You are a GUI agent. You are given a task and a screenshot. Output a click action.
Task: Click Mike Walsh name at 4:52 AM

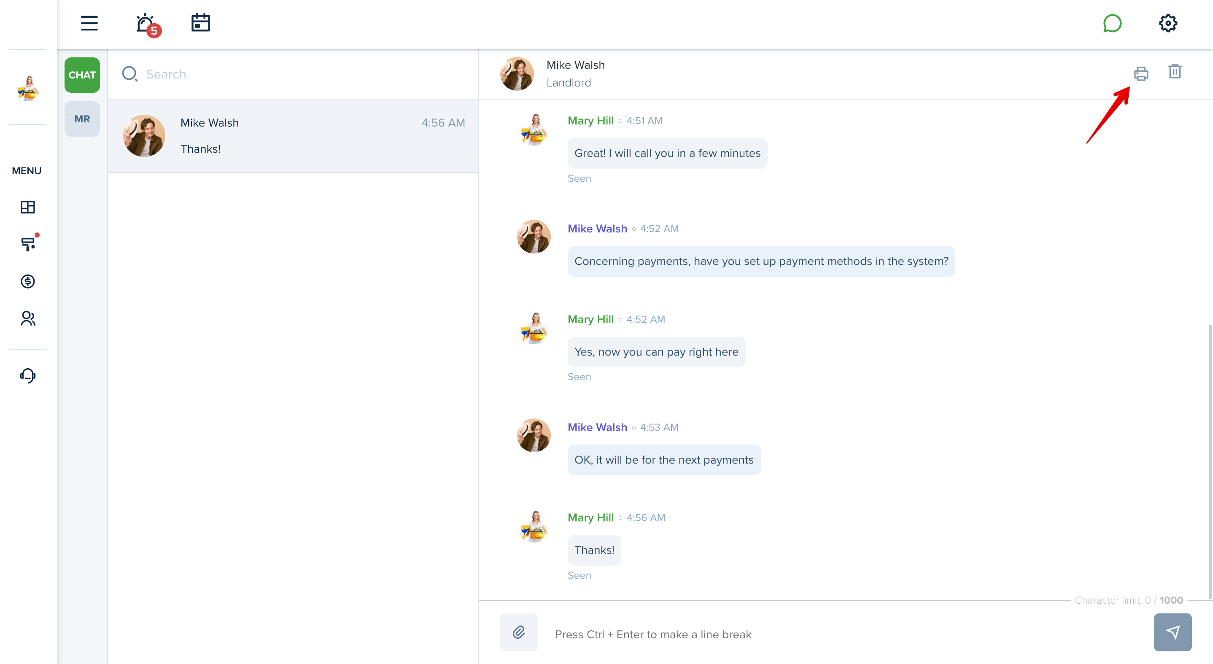(x=597, y=228)
